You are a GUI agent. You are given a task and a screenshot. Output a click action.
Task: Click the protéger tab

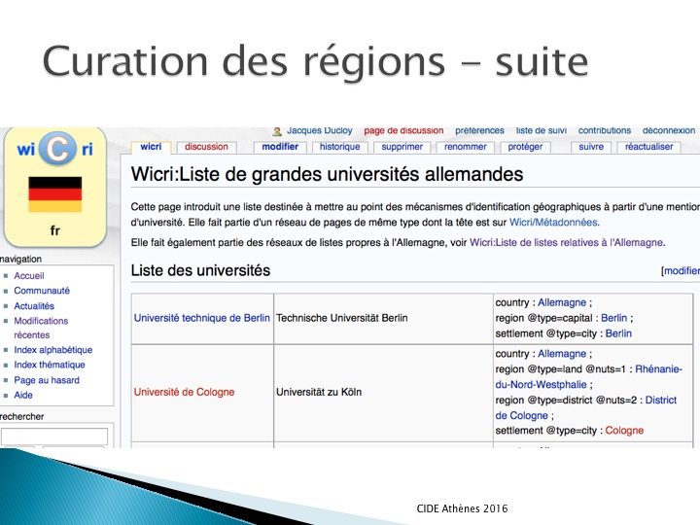[x=525, y=147]
